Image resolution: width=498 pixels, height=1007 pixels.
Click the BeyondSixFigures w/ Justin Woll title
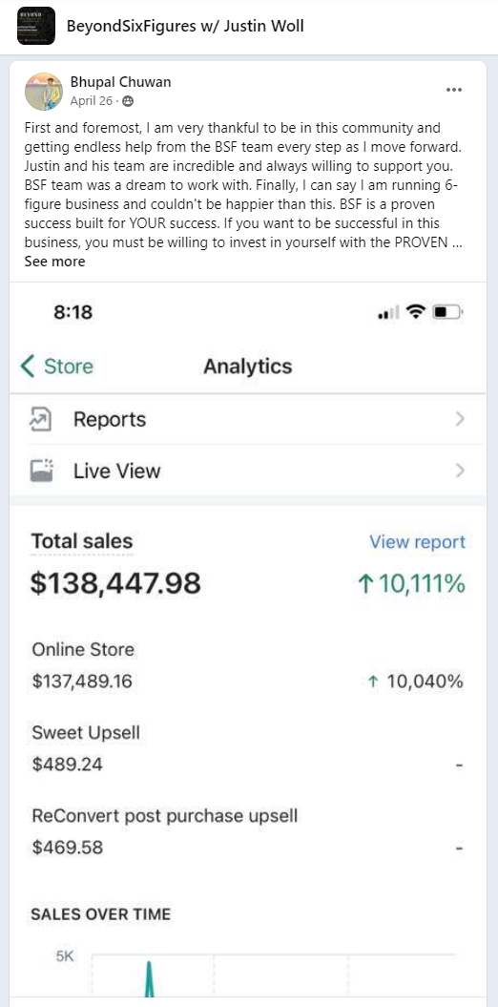185,26
